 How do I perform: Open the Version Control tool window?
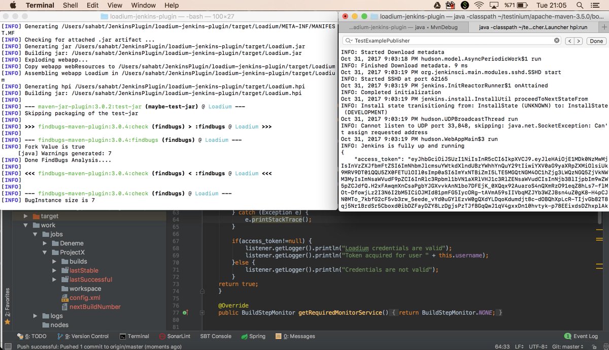pos(83,336)
